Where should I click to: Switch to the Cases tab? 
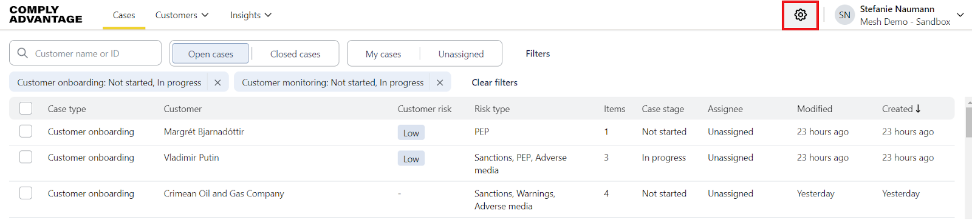pos(123,15)
